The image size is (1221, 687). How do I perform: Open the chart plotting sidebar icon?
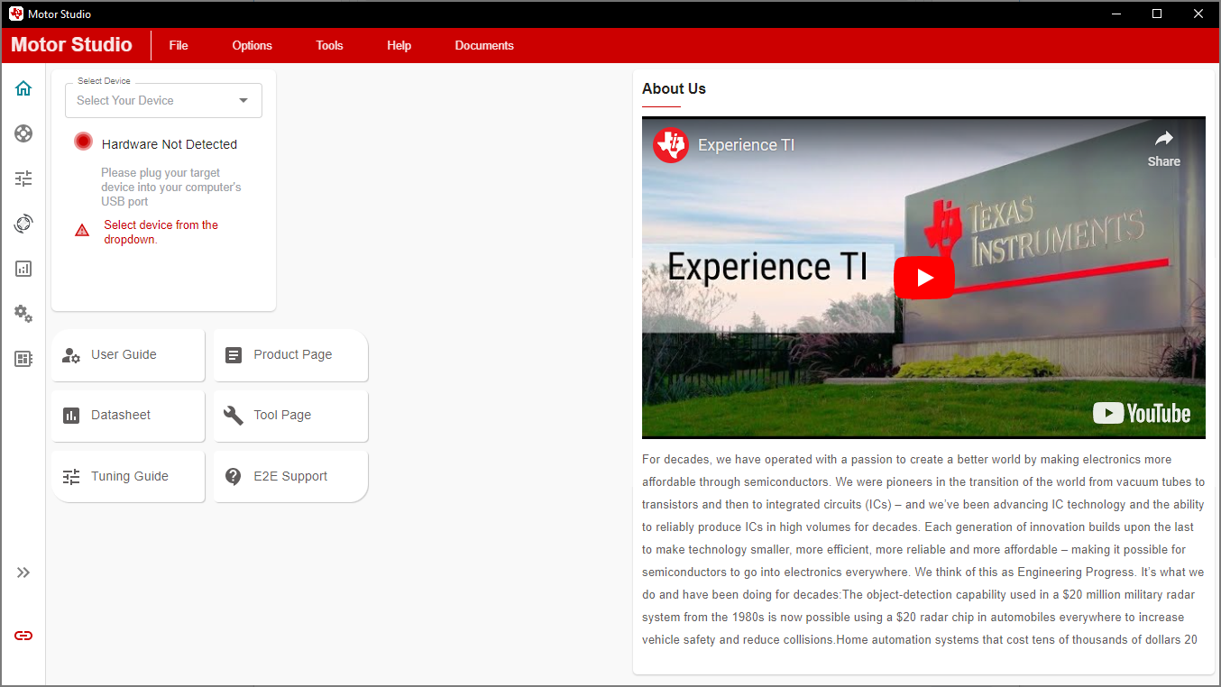[23, 269]
